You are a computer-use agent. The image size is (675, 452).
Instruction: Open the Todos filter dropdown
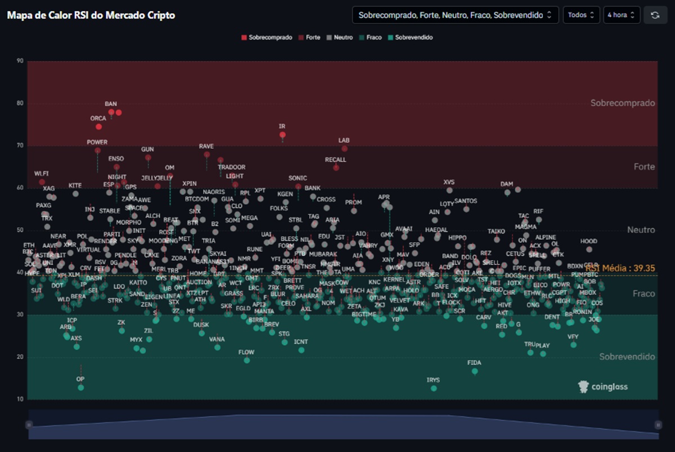(x=581, y=15)
